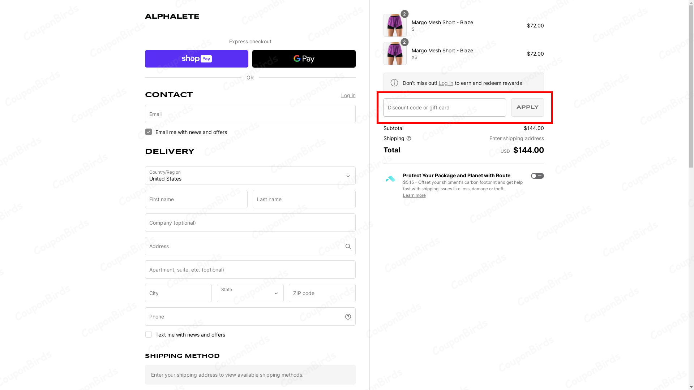Click Log in link in rewards banner

point(446,83)
